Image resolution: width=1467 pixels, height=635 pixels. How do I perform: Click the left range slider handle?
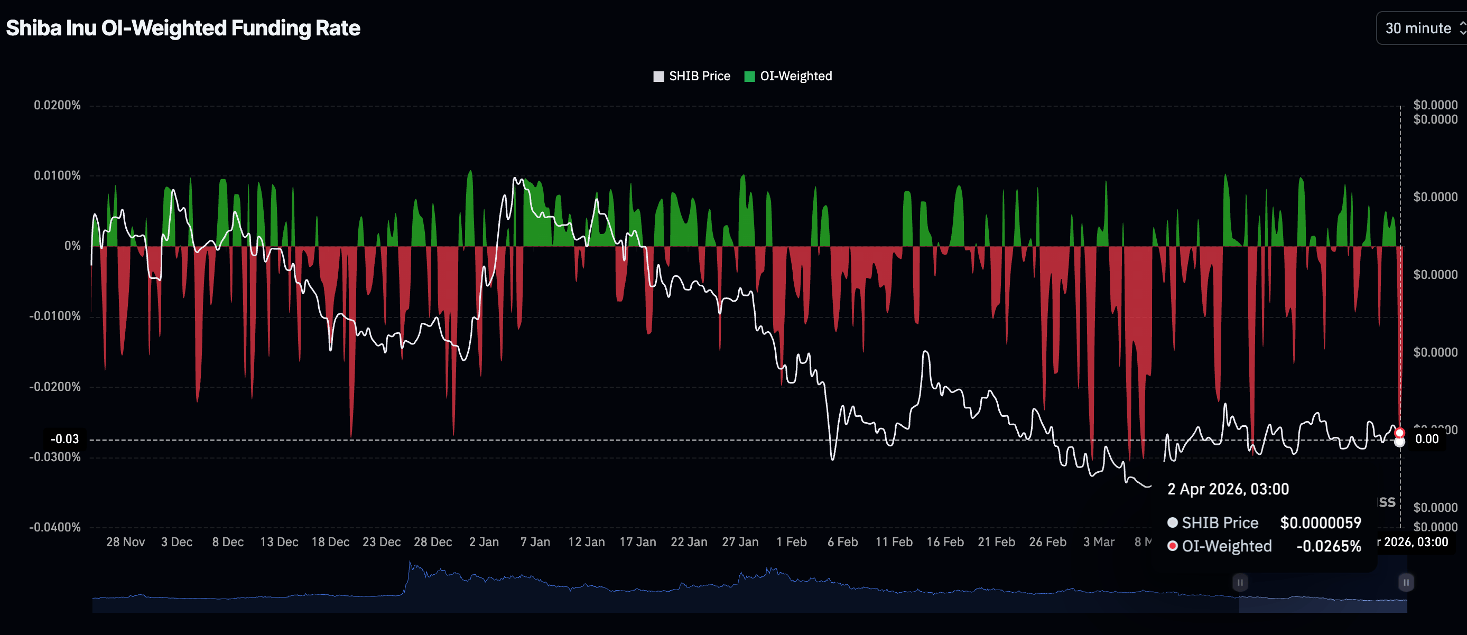point(1240,583)
